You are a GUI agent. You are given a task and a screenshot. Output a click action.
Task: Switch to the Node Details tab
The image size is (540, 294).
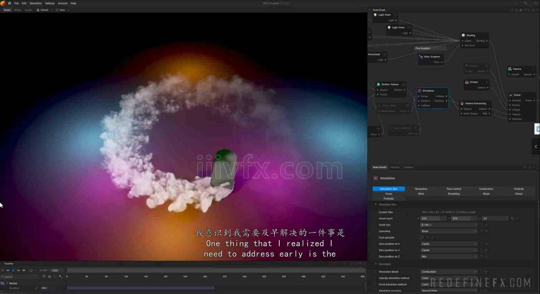380,167
